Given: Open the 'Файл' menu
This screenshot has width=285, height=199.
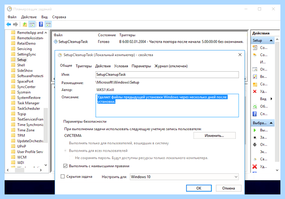Looking at the screenshot, I should click(12, 17).
